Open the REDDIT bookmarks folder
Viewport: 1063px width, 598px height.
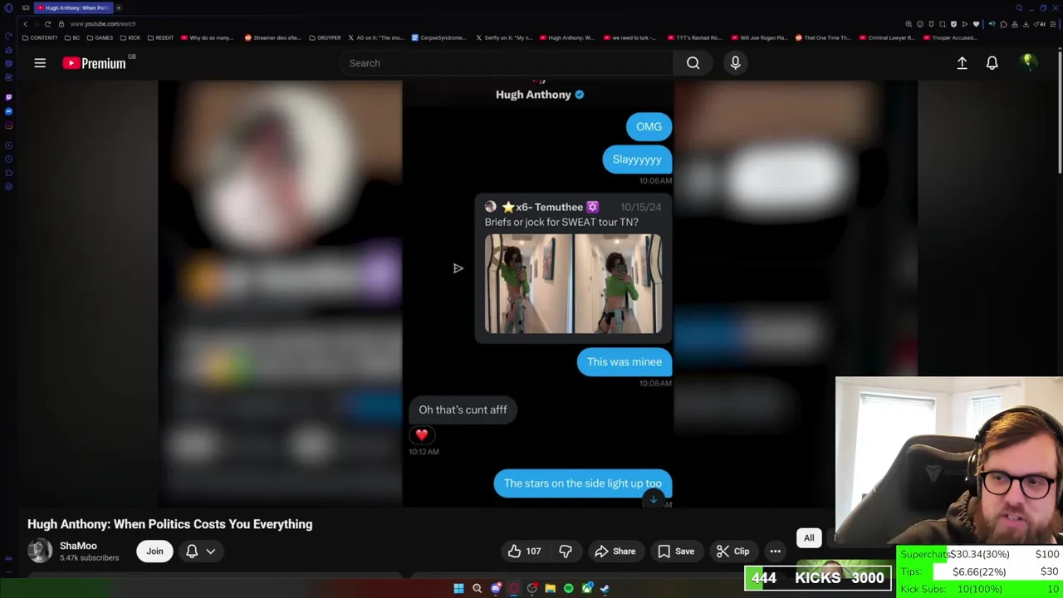pos(159,37)
